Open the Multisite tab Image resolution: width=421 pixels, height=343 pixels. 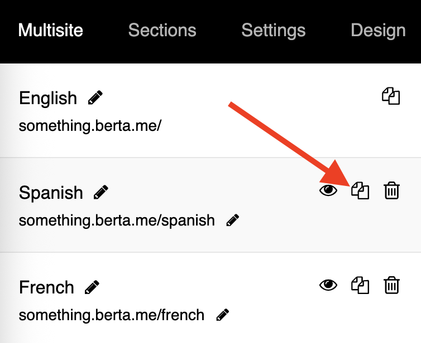coord(51,30)
